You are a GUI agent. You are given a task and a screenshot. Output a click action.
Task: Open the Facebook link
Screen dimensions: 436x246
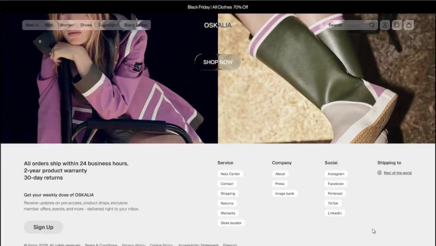point(336,184)
